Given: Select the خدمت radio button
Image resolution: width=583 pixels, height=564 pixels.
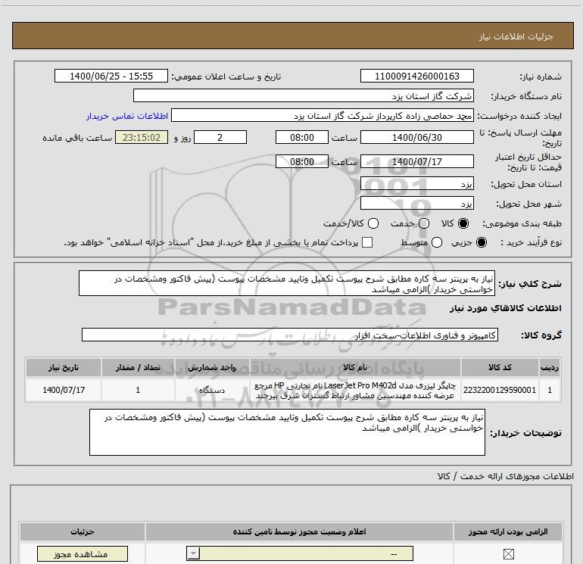Looking at the screenshot, I should 424,223.
